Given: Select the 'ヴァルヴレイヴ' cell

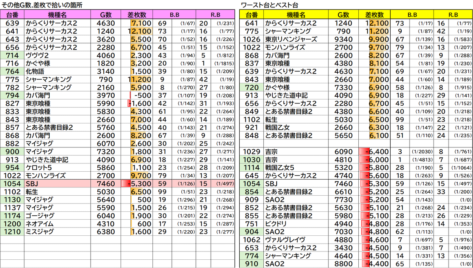Looking at the screenshot, I should tap(296, 239).
